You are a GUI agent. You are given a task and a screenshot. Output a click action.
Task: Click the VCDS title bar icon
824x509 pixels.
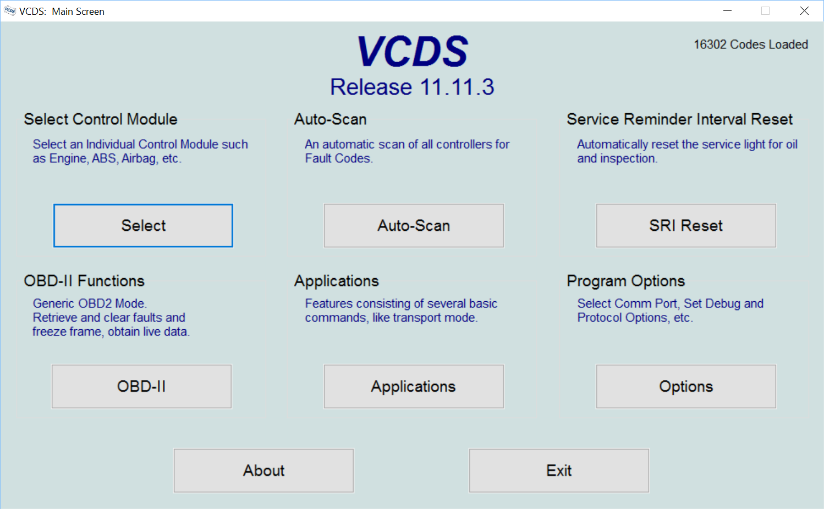pos(10,11)
